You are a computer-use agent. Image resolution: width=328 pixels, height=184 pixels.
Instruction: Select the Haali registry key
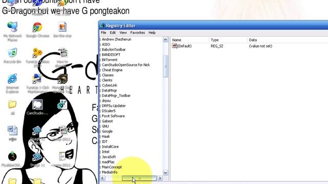[x=106, y=136]
